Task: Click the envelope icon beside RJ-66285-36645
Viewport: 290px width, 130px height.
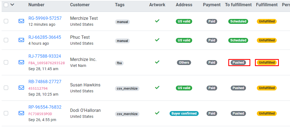Action: click(x=21, y=40)
